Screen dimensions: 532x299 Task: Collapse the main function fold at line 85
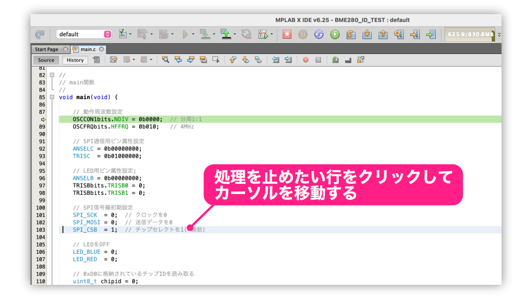coord(52,97)
